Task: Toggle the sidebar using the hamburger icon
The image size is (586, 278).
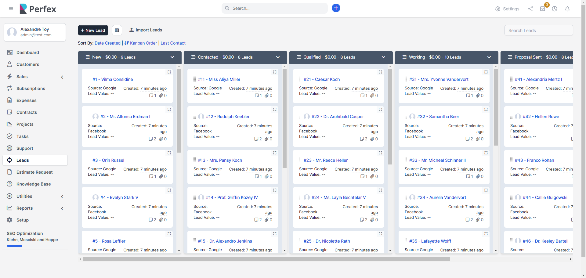Action: (11, 9)
